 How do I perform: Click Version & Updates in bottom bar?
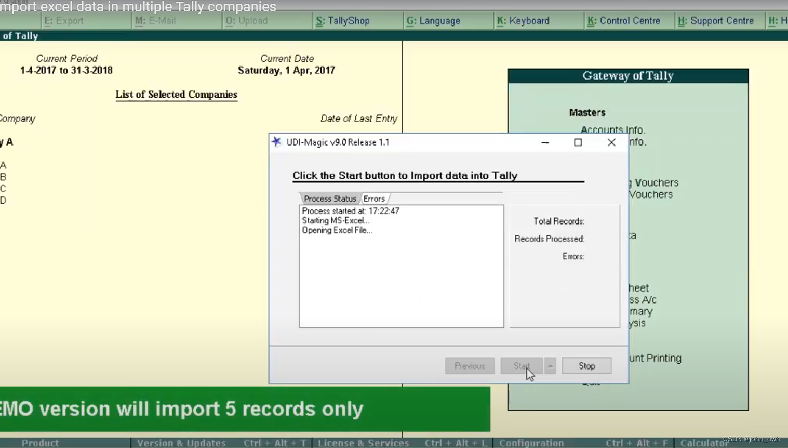point(181,443)
